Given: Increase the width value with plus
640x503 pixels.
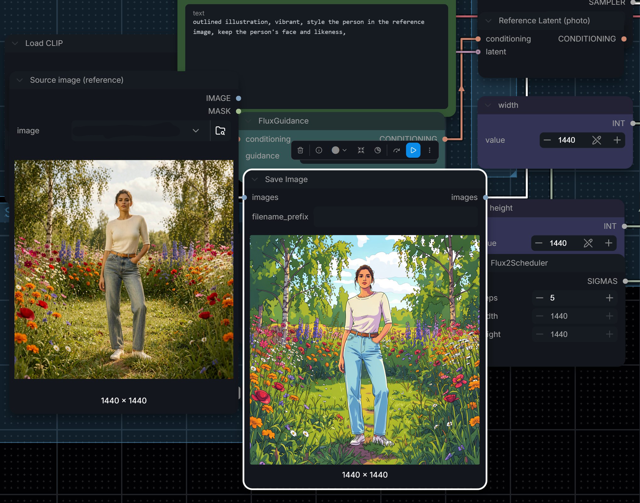Looking at the screenshot, I should click(x=617, y=140).
